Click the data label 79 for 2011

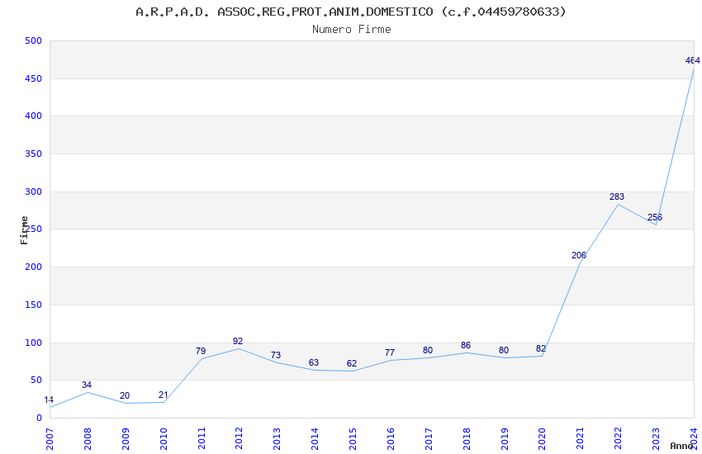click(201, 351)
